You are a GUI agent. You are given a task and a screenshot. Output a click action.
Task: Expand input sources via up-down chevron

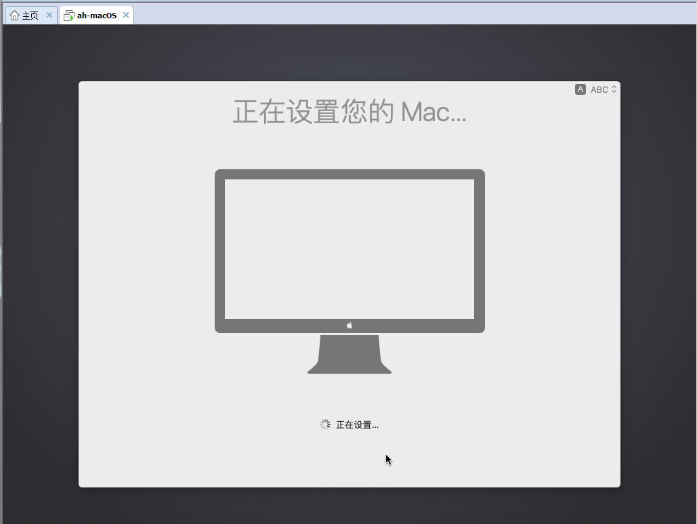(614, 89)
